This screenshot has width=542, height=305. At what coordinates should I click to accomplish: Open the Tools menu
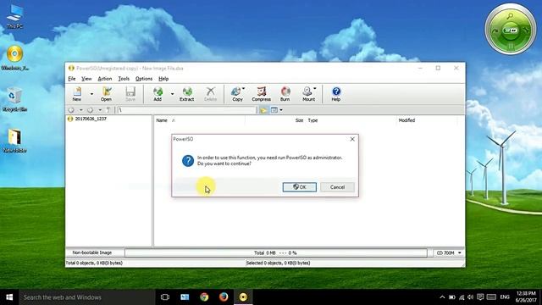coord(124,79)
